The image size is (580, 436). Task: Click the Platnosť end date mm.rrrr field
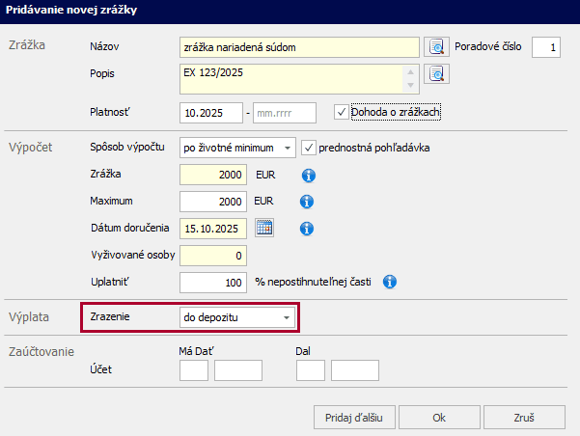pos(284,113)
